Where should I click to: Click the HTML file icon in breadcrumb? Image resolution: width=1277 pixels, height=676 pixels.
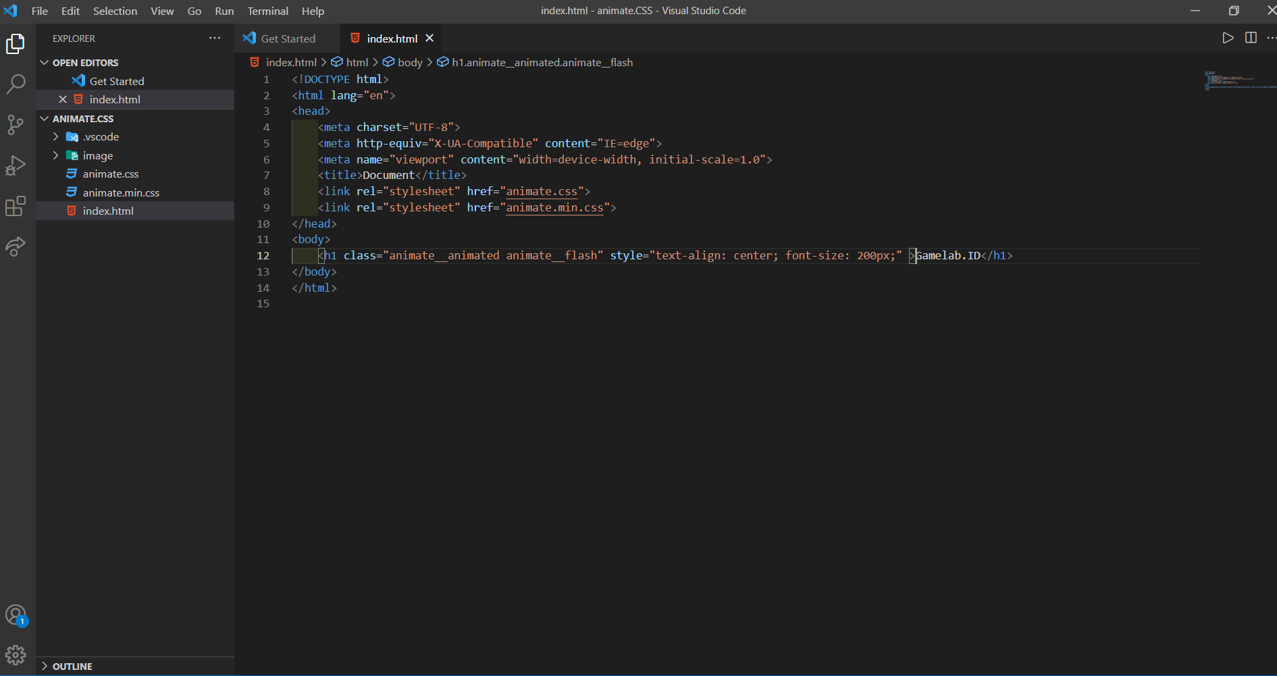click(x=255, y=62)
